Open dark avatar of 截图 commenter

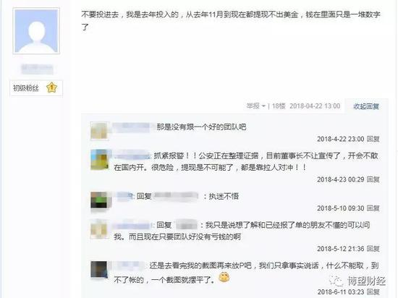(x=99, y=270)
